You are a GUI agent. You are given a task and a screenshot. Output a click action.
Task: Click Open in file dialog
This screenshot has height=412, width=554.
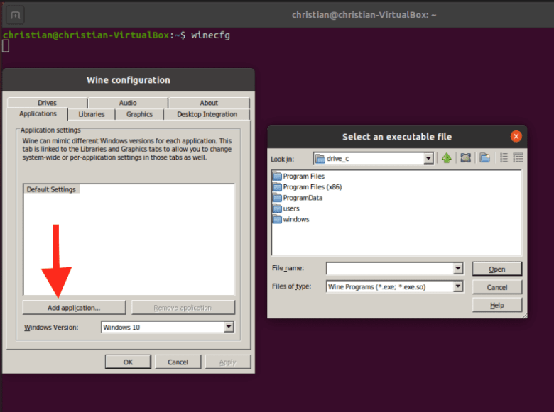pos(497,269)
